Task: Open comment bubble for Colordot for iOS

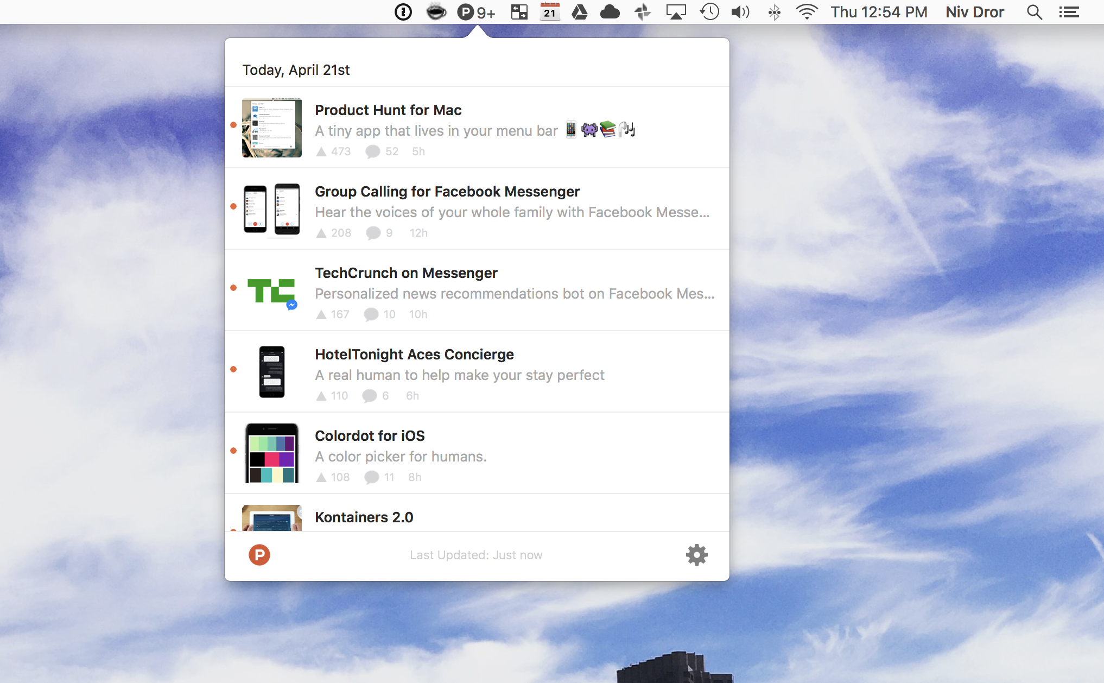Action: coord(372,477)
